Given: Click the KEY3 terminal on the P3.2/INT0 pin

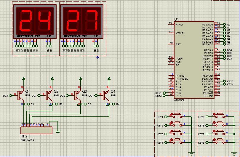Looking at the screenshot, I should [224, 81].
